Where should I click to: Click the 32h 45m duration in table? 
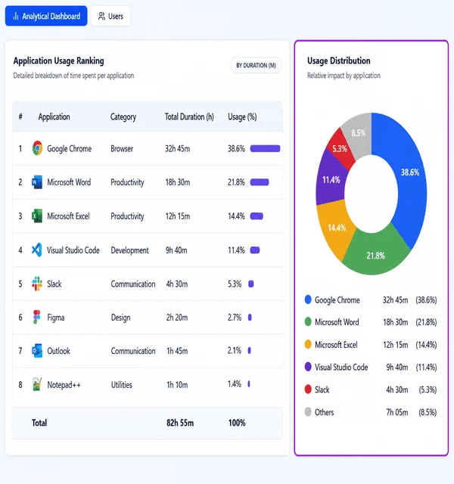click(x=178, y=148)
